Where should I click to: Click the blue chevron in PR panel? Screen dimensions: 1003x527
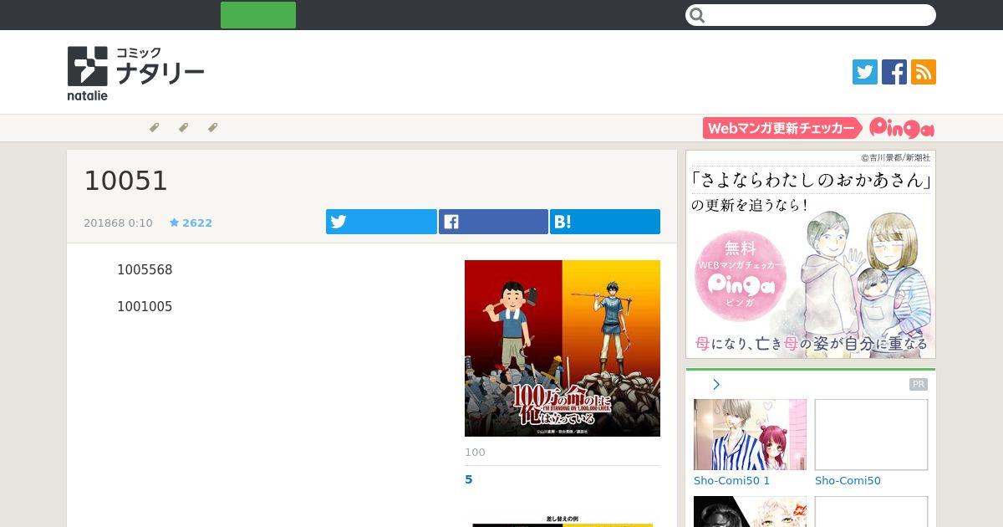click(716, 385)
